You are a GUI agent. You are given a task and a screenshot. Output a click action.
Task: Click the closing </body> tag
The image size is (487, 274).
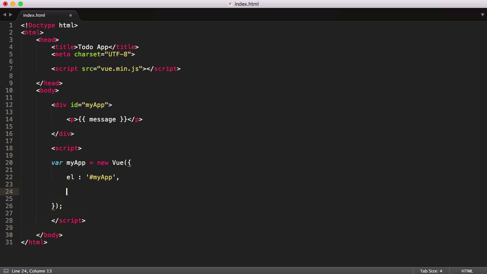pos(49,235)
